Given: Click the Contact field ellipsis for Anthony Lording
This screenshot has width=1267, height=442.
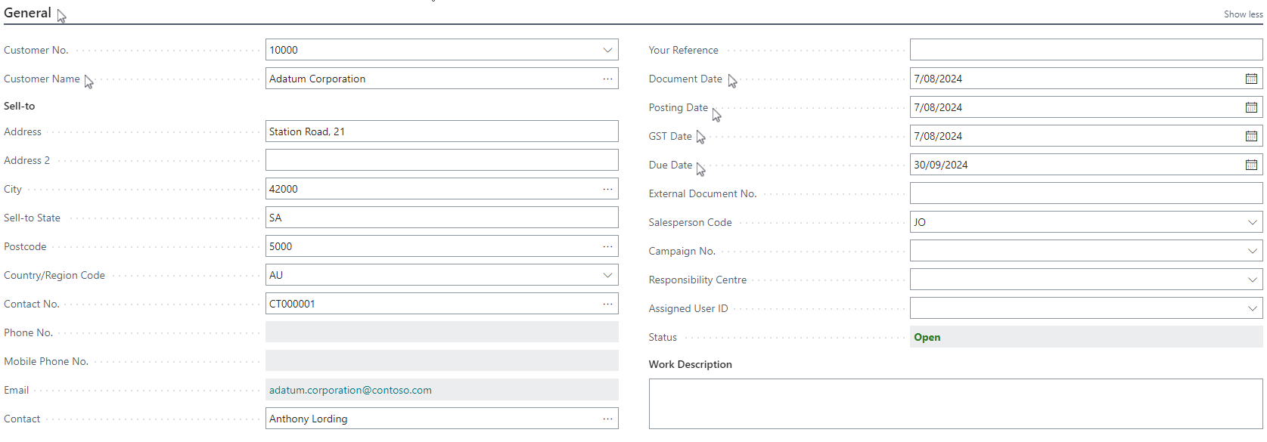Looking at the screenshot, I should click(x=607, y=419).
